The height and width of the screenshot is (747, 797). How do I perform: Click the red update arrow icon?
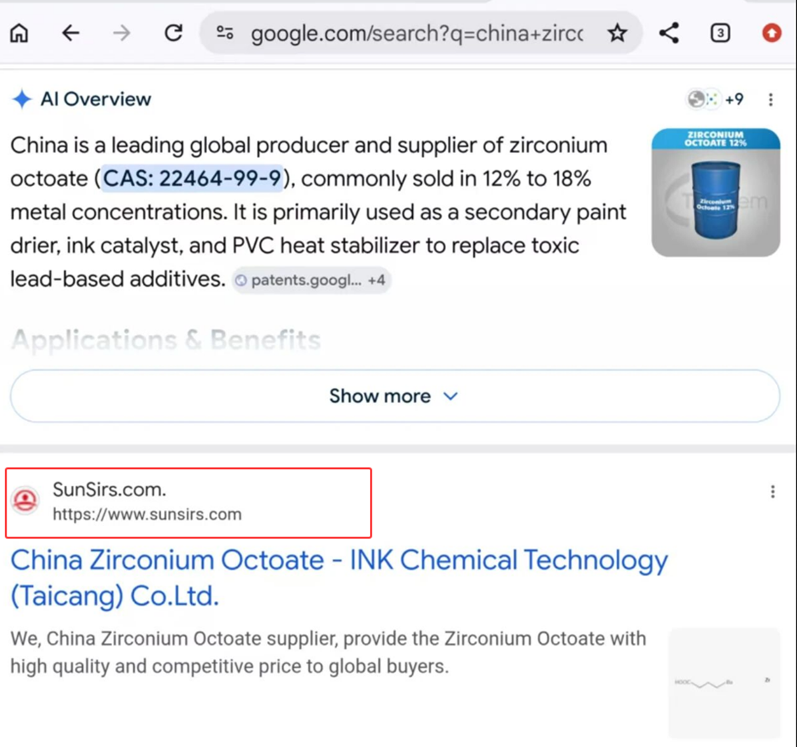pyautogui.click(x=772, y=33)
